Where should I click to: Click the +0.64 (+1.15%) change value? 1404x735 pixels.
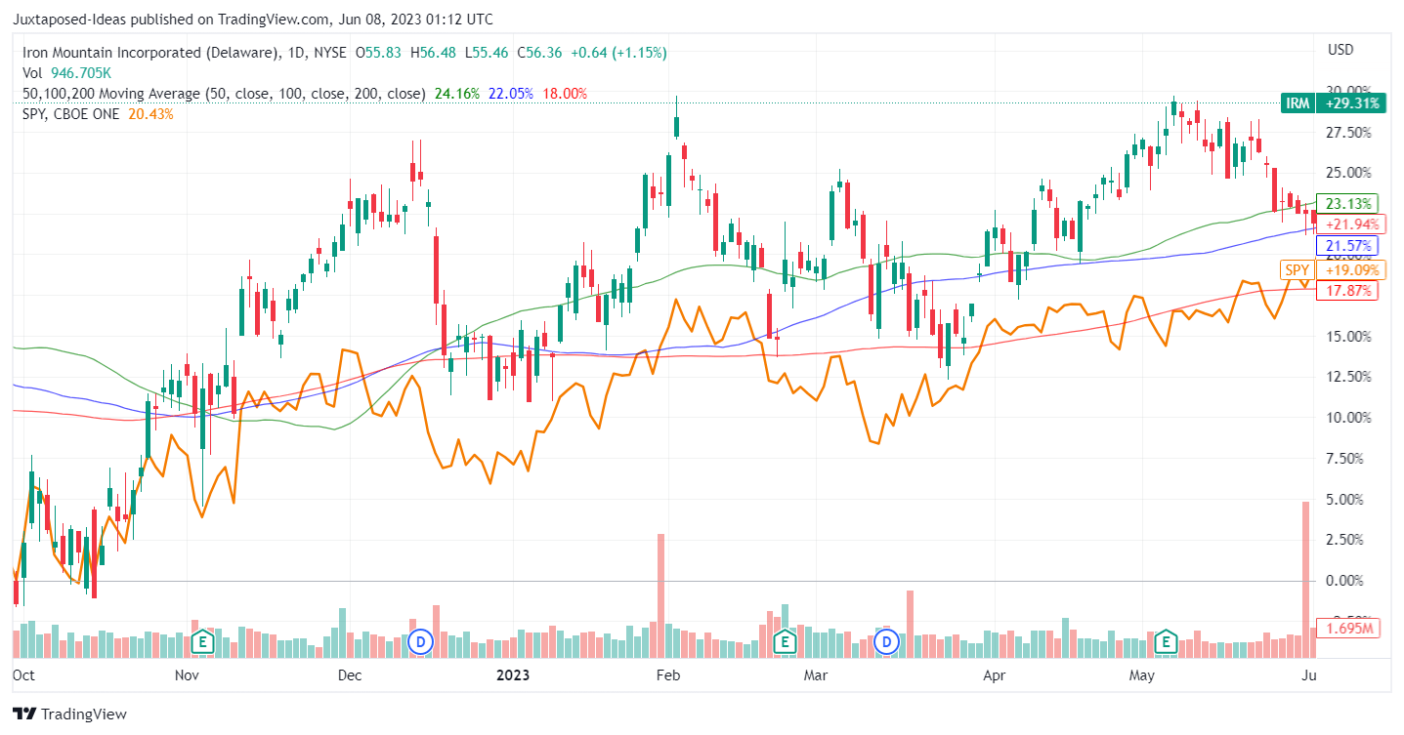(x=619, y=53)
